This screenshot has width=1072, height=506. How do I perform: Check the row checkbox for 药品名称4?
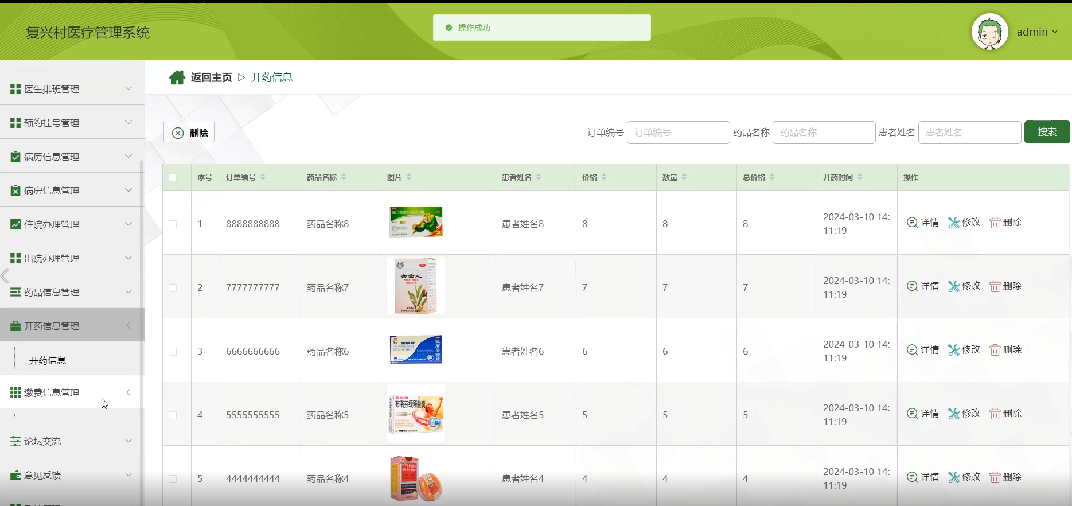click(173, 479)
